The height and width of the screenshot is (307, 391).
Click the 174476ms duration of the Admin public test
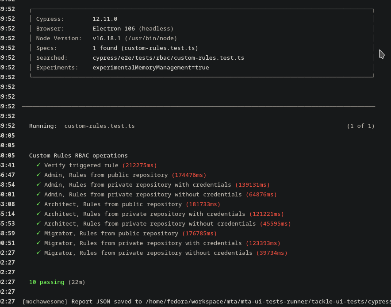[x=189, y=175]
